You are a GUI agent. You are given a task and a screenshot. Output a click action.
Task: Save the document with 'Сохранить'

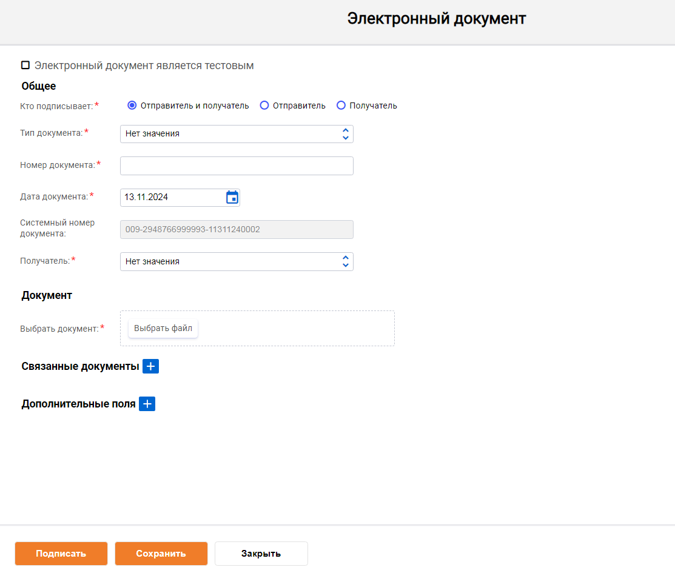(x=161, y=554)
